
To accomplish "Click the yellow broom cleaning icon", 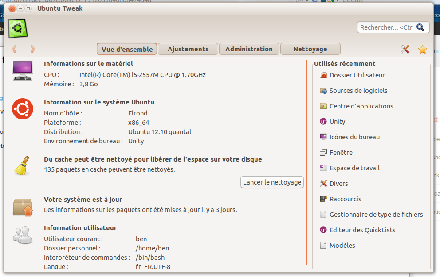I will (22, 165).
